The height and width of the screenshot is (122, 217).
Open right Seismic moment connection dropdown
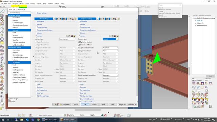[111, 75]
